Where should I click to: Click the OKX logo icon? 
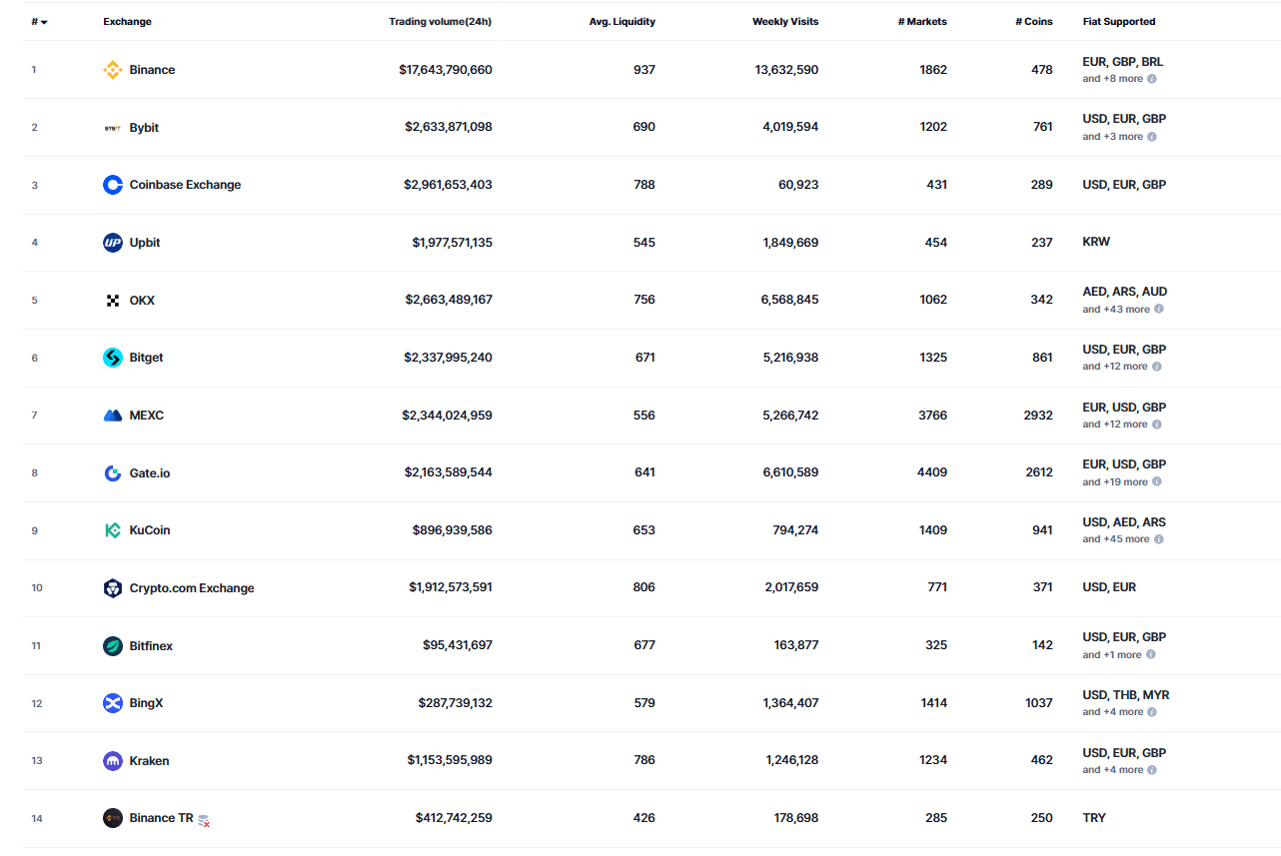click(x=112, y=300)
